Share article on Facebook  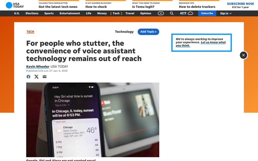coord(28,77)
